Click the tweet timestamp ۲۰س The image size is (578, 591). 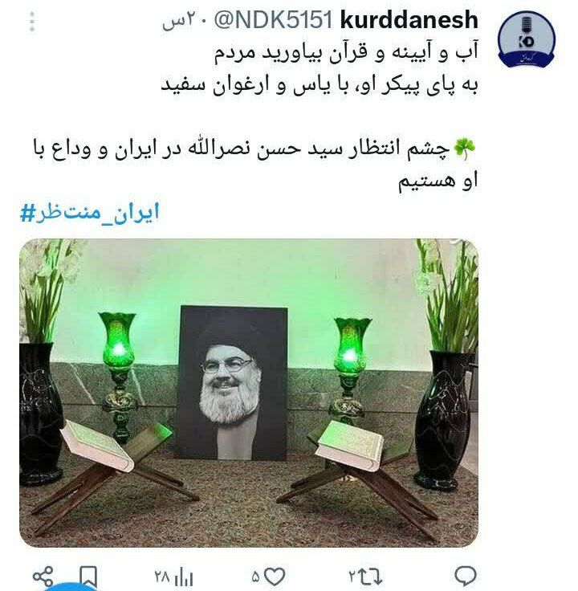[185, 21]
